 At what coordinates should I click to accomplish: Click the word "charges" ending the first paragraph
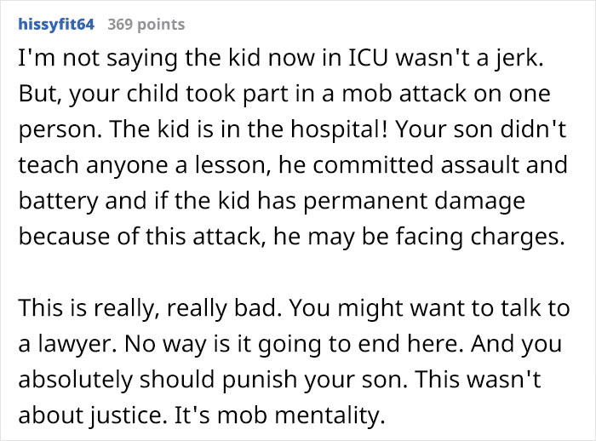tap(514, 238)
